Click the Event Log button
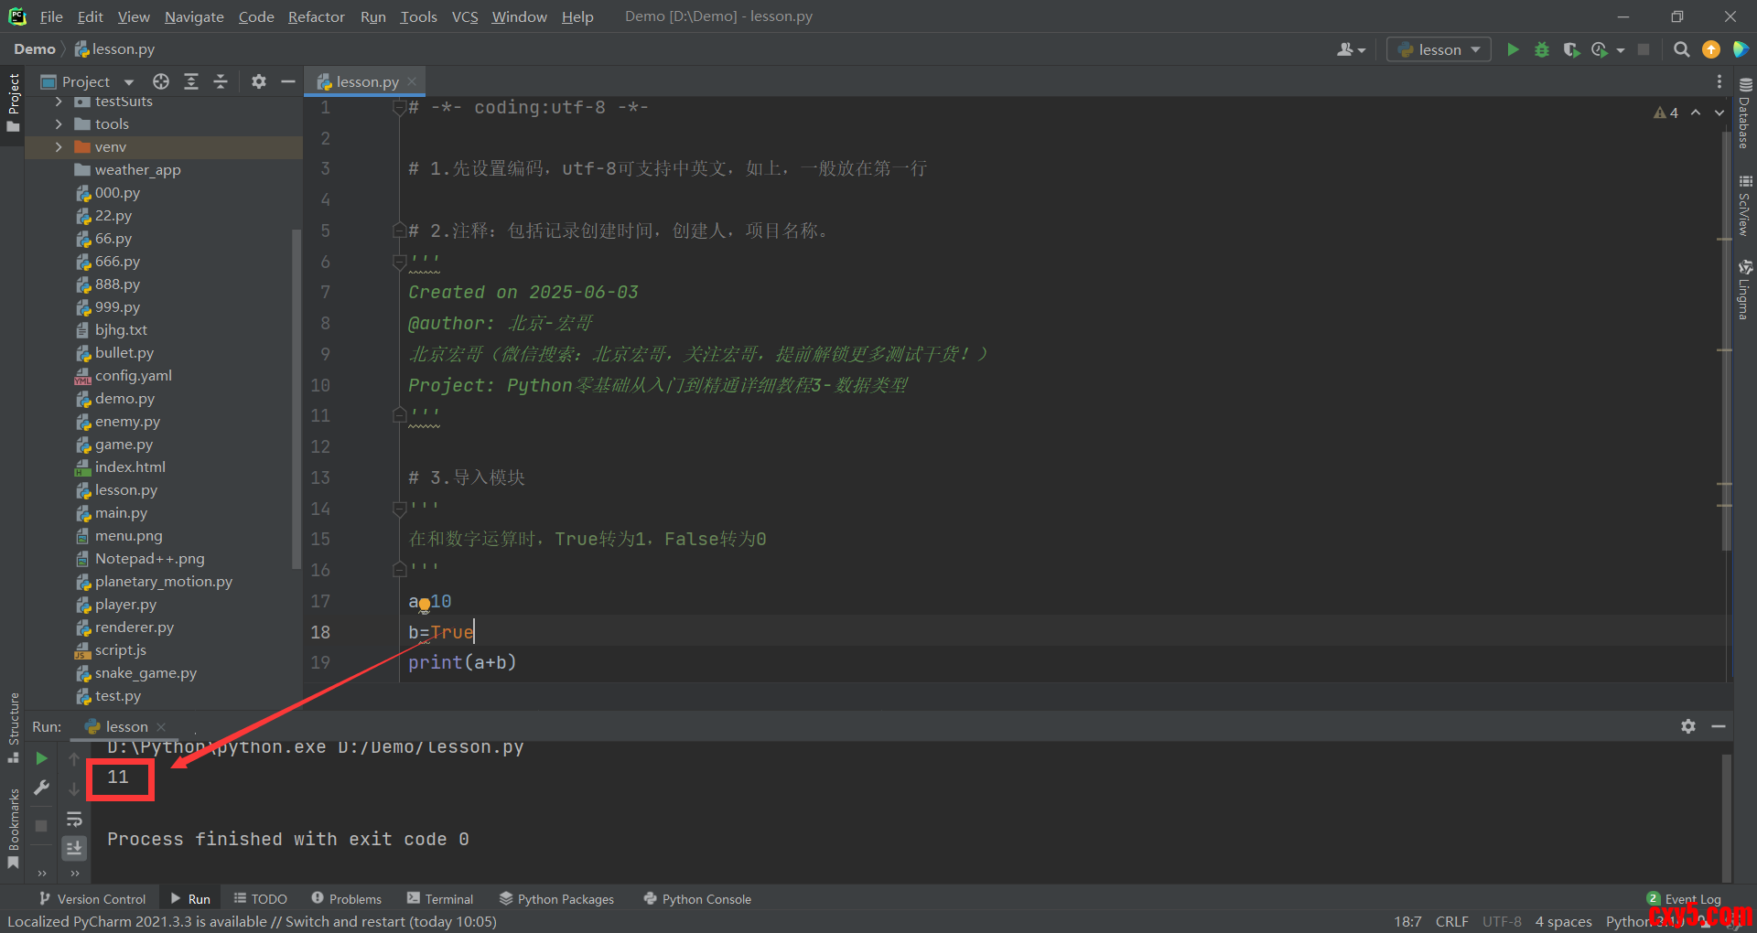 [1684, 899]
